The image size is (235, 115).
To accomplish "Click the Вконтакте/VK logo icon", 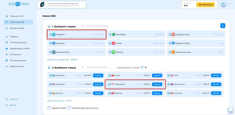I will tap(54, 52).
